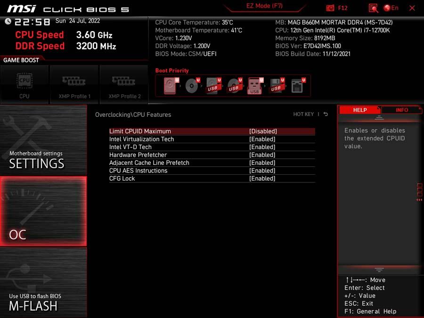424x318 pixels.
Task: Change Intel VT-D Tech [Enabled] value
Action: (262, 147)
